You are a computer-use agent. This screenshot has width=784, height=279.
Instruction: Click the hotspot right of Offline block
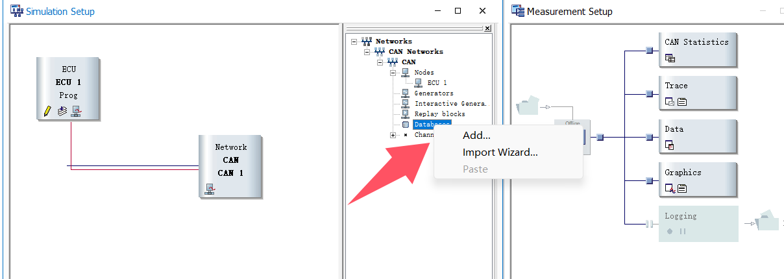600,137
